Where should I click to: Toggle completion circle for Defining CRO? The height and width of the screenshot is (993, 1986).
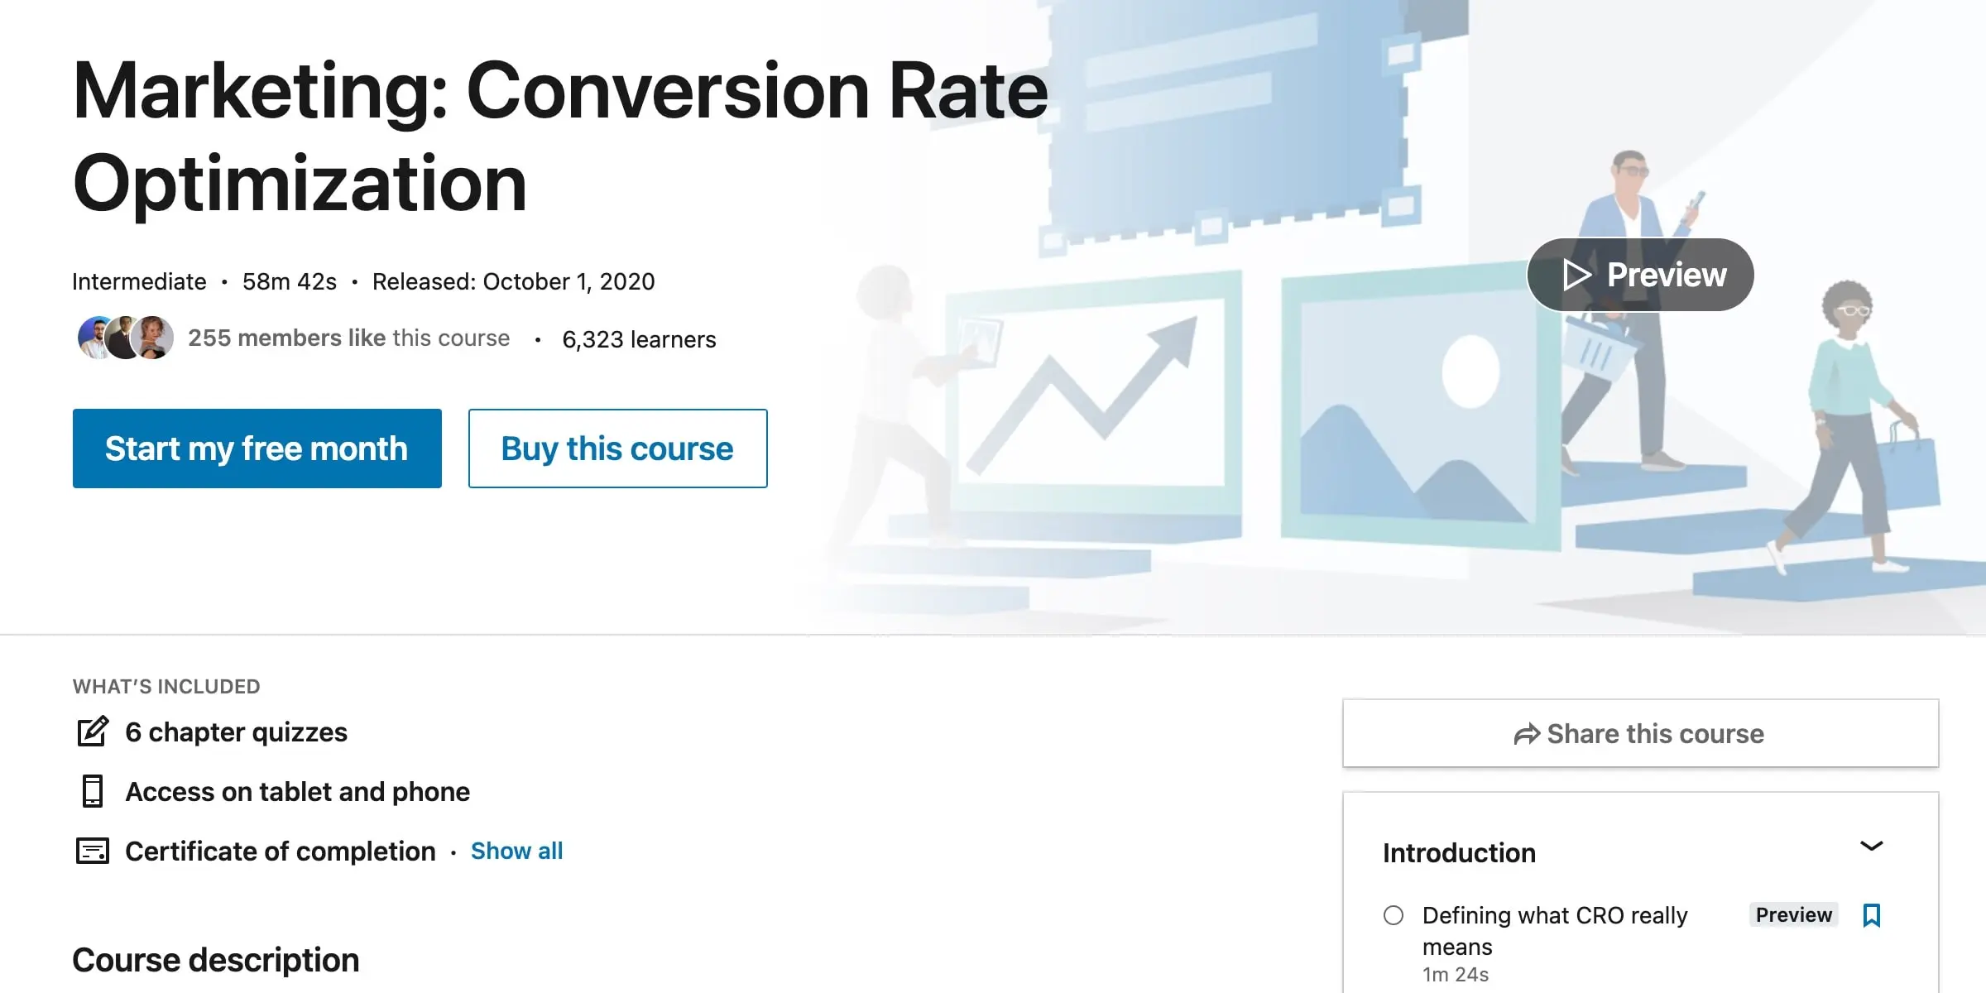pyautogui.click(x=1394, y=915)
